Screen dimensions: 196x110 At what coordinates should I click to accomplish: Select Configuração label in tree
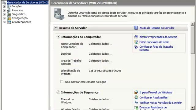(20, 18)
